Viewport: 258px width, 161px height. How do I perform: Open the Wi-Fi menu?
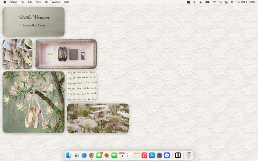tap(215, 2)
